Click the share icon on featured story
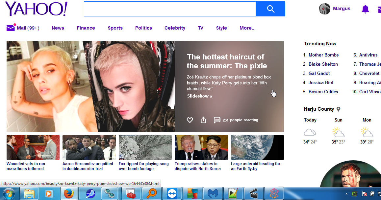 click(203, 120)
